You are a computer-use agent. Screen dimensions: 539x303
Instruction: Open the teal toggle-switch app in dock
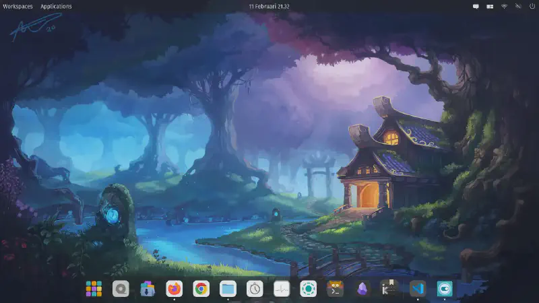tap(445, 289)
